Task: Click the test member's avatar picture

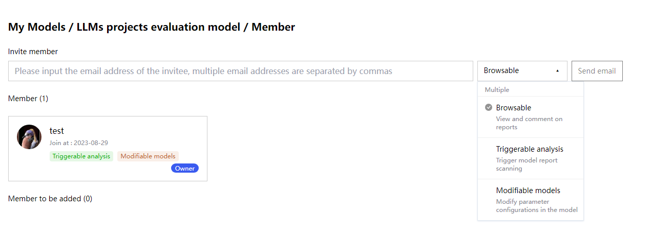Action: pos(29,137)
